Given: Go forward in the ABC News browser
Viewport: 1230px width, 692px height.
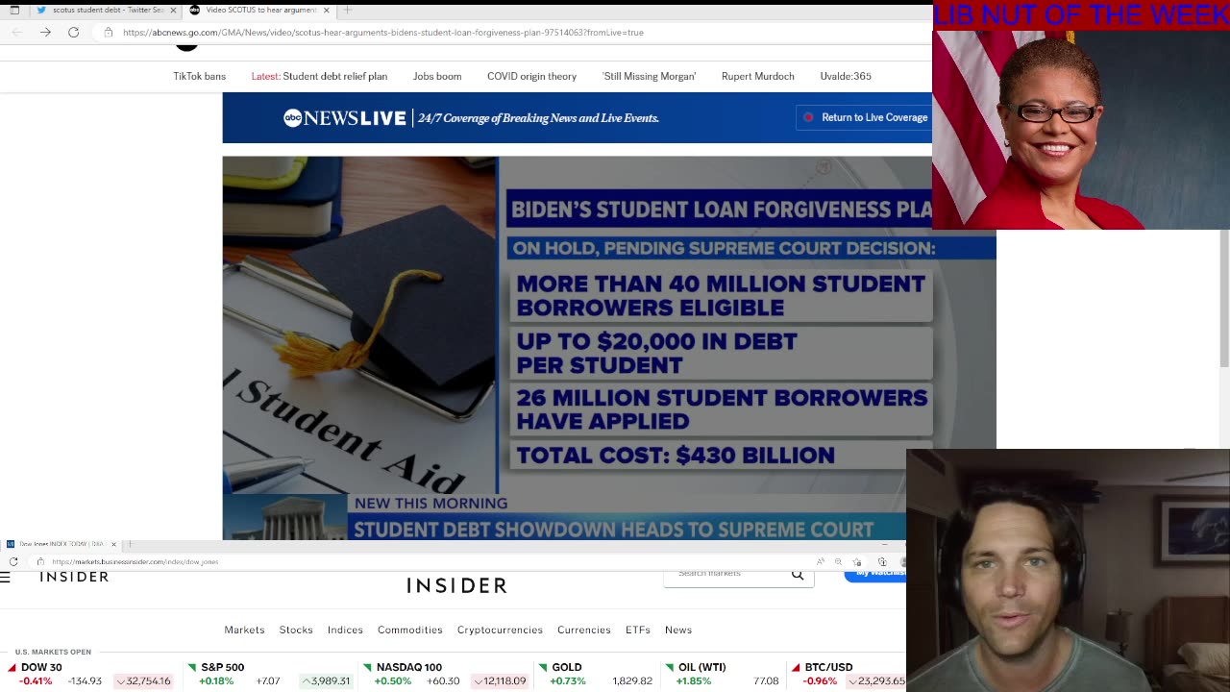Looking at the screenshot, I should pyautogui.click(x=45, y=32).
